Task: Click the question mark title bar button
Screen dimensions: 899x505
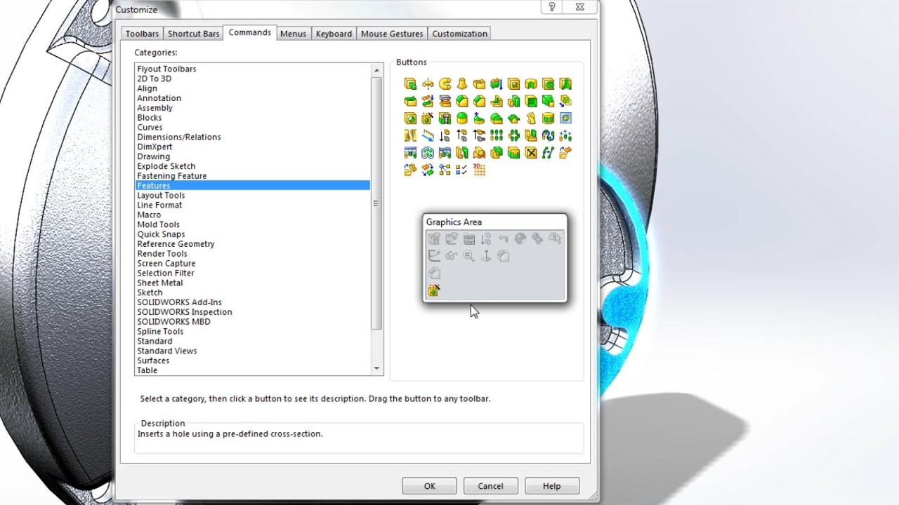Action: pyautogui.click(x=552, y=7)
